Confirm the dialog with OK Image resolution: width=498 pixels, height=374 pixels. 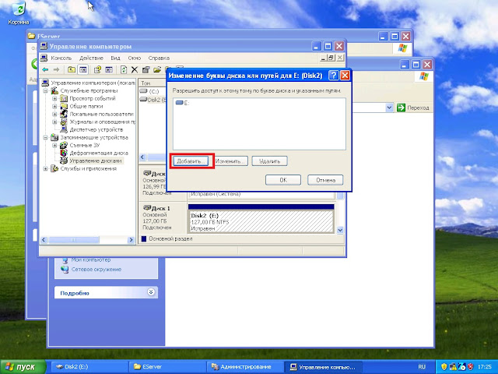[x=283, y=180]
